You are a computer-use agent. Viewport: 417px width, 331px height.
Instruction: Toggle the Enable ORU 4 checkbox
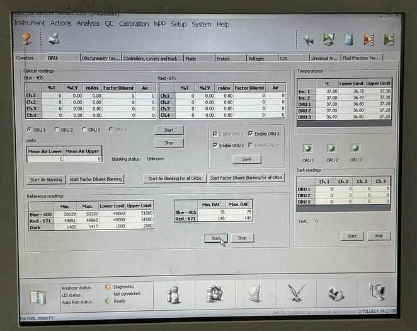click(x=250, y=145)
